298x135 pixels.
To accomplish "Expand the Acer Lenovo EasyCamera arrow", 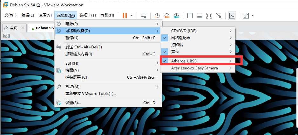I will 231,68.
